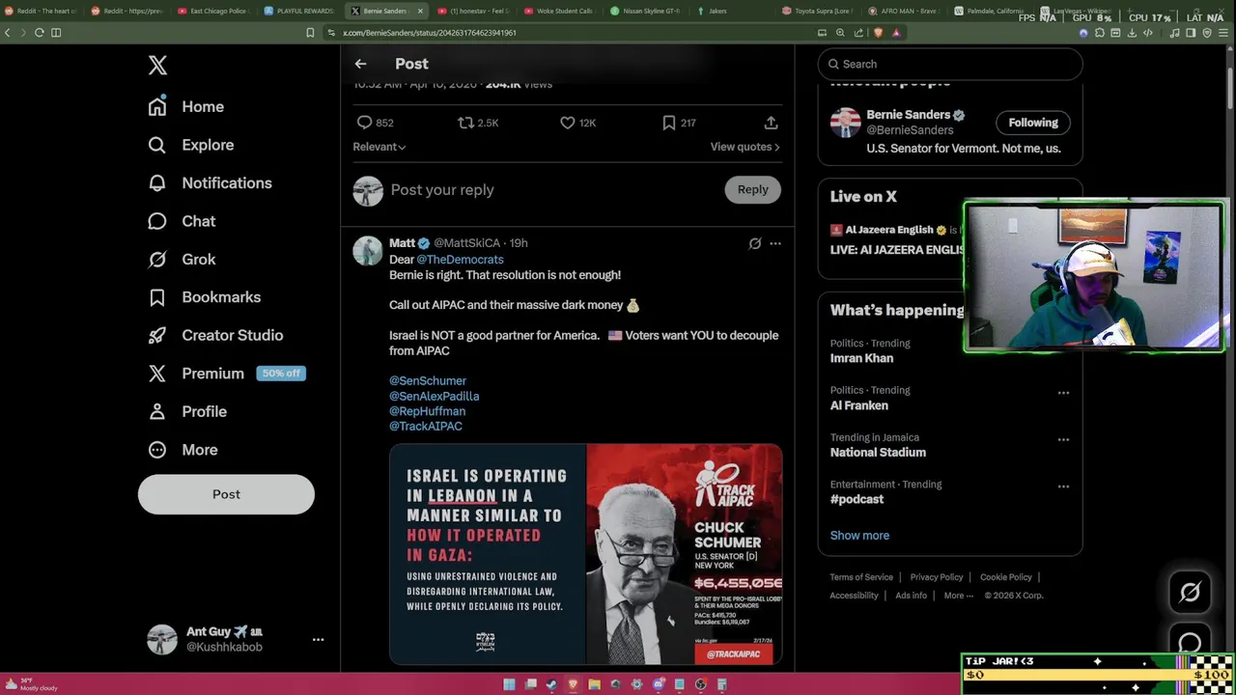Open Profile from the sidebar
1236x695 pixels.
tap(187, 411)
